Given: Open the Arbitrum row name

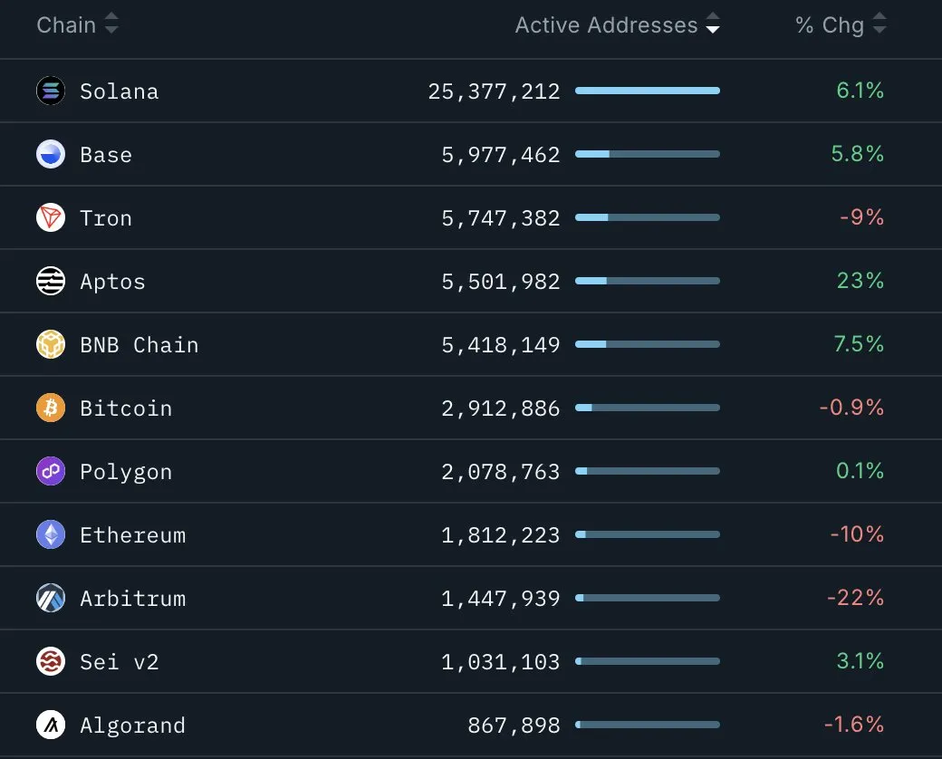Looking at the screenshot, I should 132,599.
